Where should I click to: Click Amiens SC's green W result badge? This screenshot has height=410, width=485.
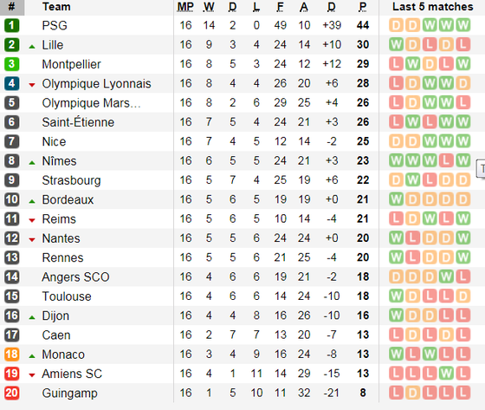pos(446,374)
